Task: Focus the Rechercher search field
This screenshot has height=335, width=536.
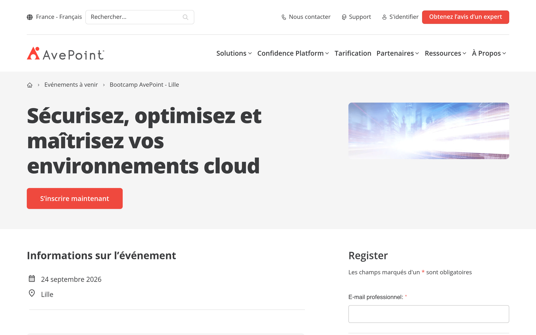Action: [140, 17]
